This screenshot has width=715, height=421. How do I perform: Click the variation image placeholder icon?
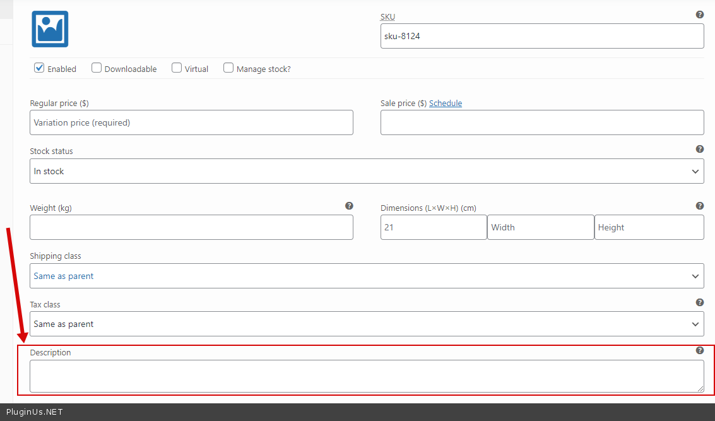click(50, 29)
